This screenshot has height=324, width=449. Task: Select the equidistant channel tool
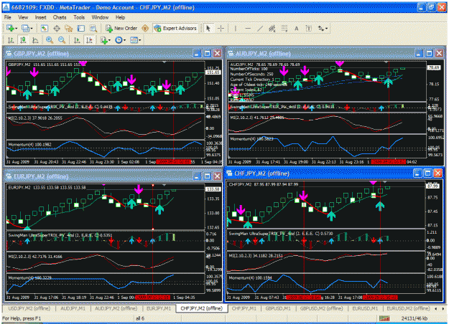tap(272, 28)
